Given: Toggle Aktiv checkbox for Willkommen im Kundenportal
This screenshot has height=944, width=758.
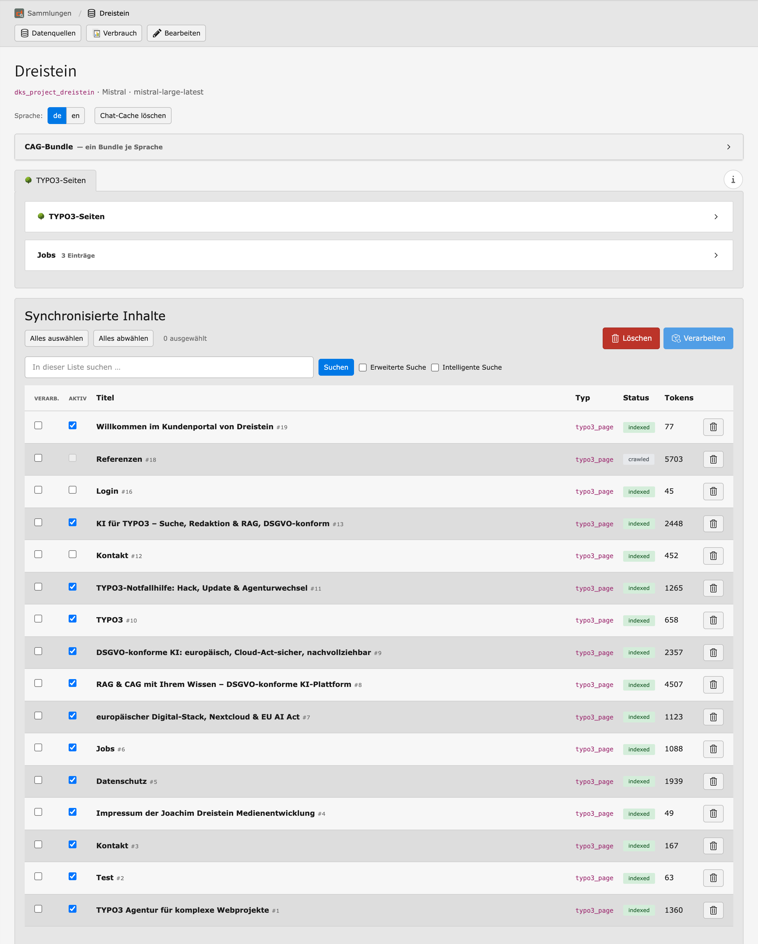Looking at the screenshot, I should pos(73,426).
